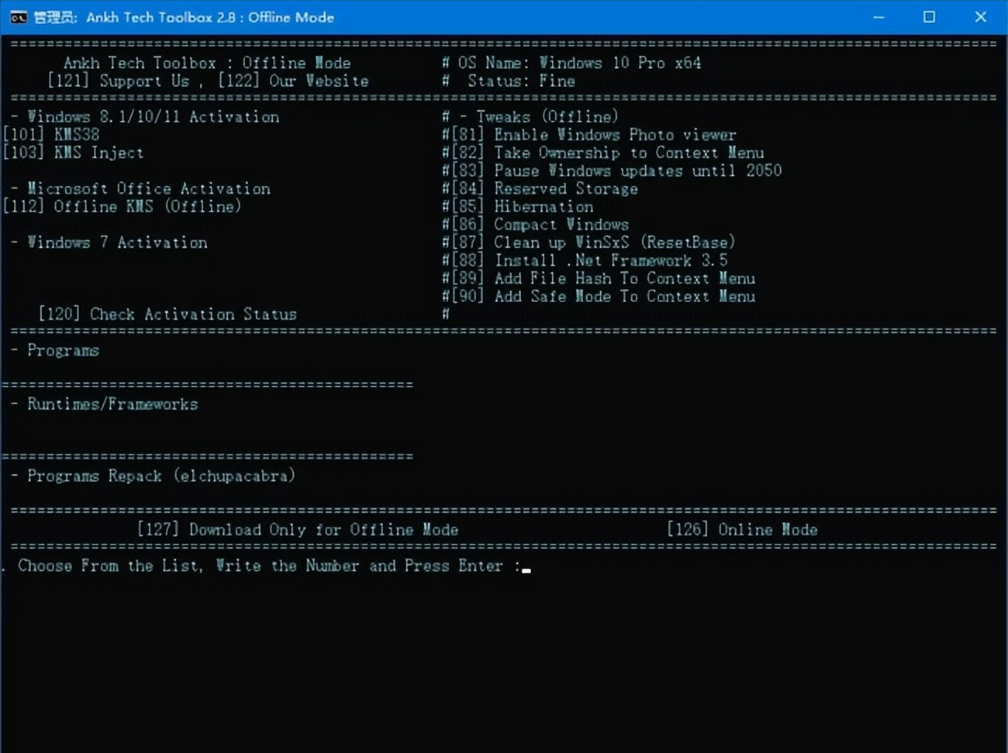Click the 'Windows 8.1/10/11 Activation' heading
Viewport: 1008px width, 753px height.
154,116
